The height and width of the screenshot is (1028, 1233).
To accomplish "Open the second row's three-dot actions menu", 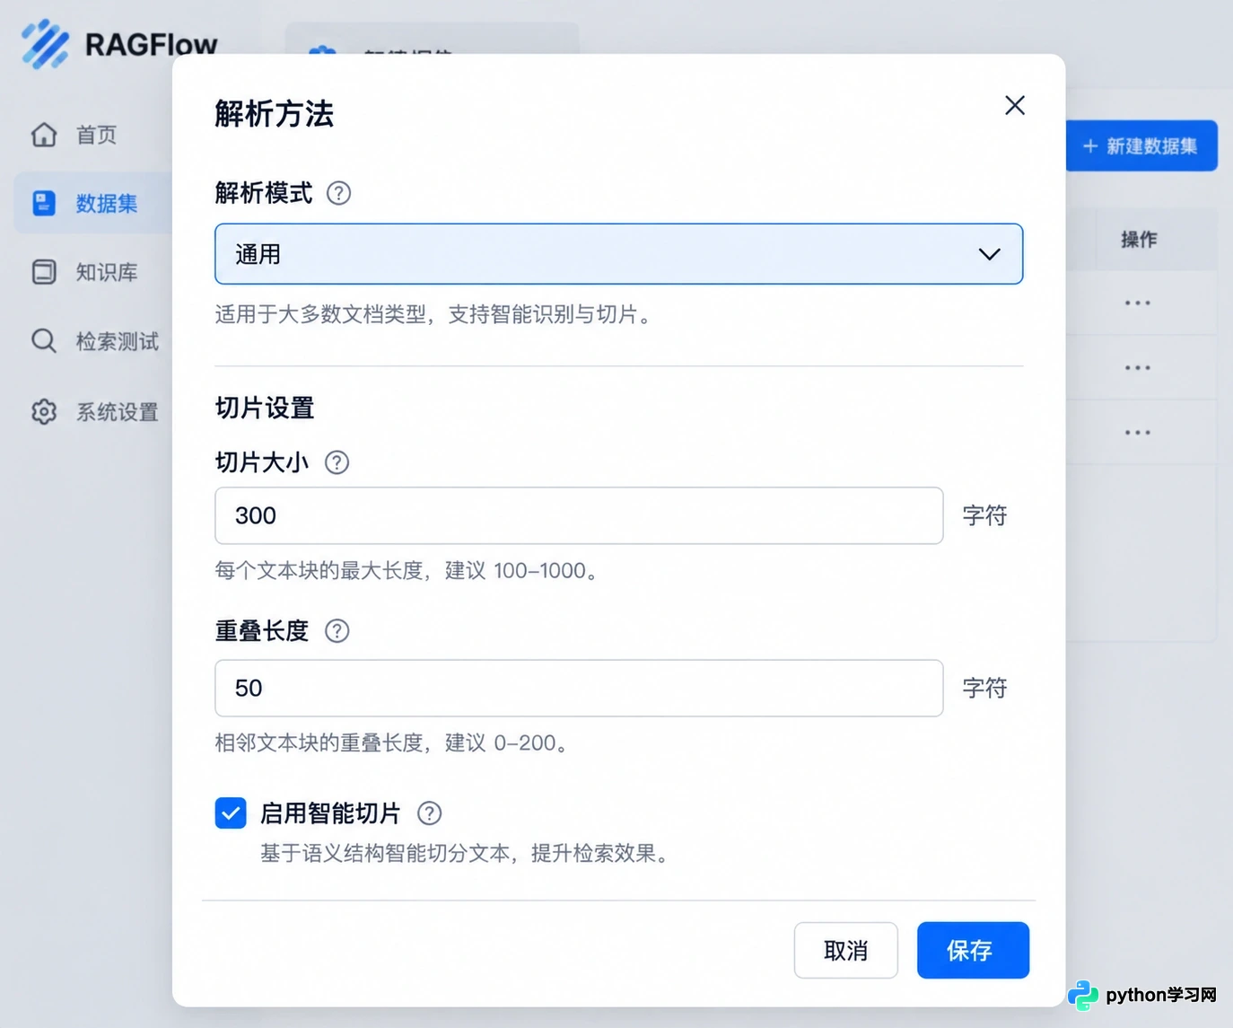I will pyautogui.click(x=1137, y=368).
